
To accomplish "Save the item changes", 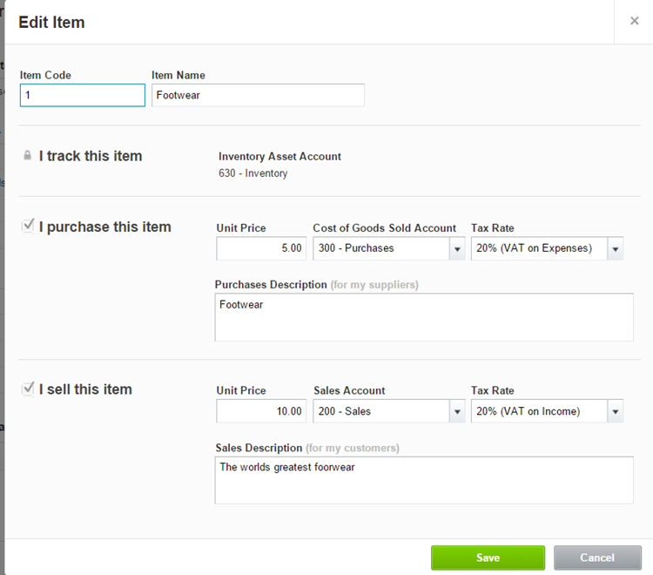I will pos(488,558).
